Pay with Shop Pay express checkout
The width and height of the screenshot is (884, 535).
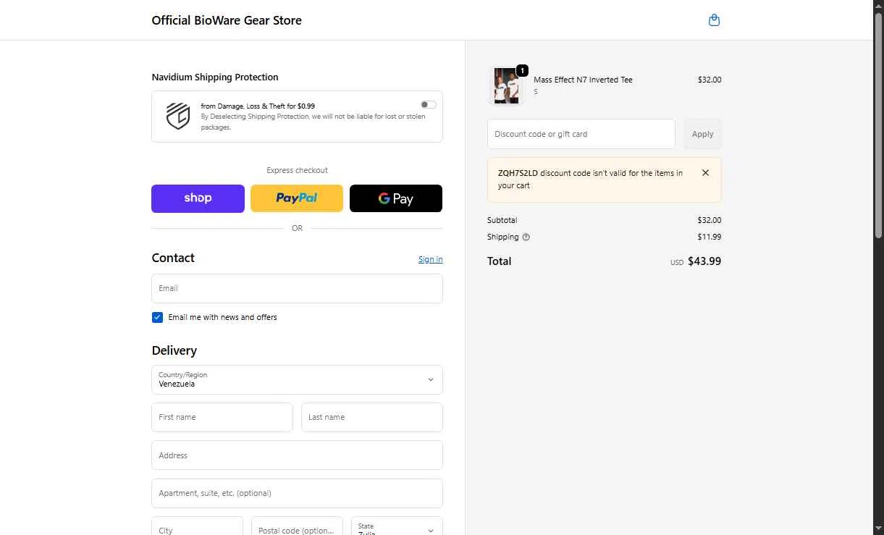click(x=198, y=198)
